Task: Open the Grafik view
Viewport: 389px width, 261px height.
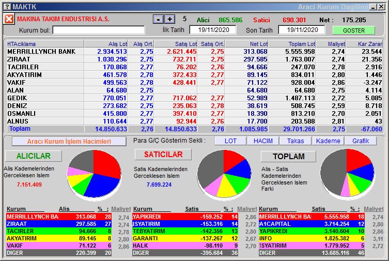Action: (x=361, y=141)
